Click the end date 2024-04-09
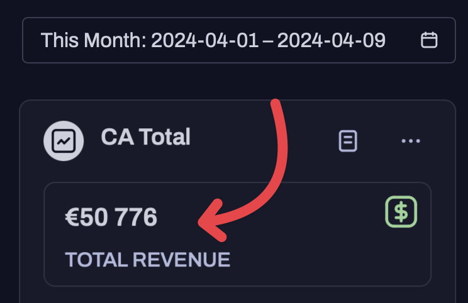The height and width of the screenshot is (303, 468). click(331, 40)
